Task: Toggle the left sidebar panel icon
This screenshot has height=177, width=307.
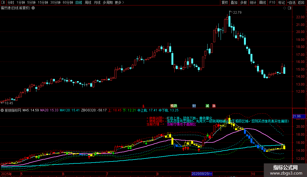Action: 3,2
